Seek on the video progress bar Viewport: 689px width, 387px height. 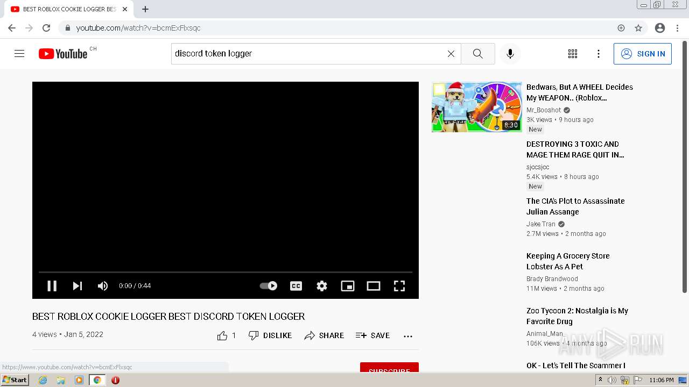tap(226, 272)
